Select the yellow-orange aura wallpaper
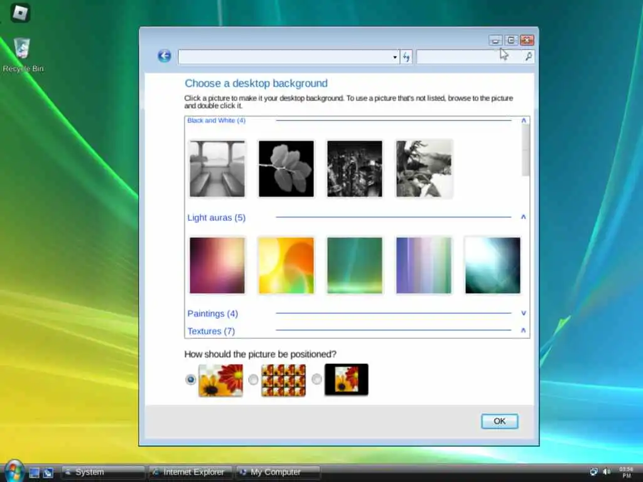643x482 pixels. [286, 265]
